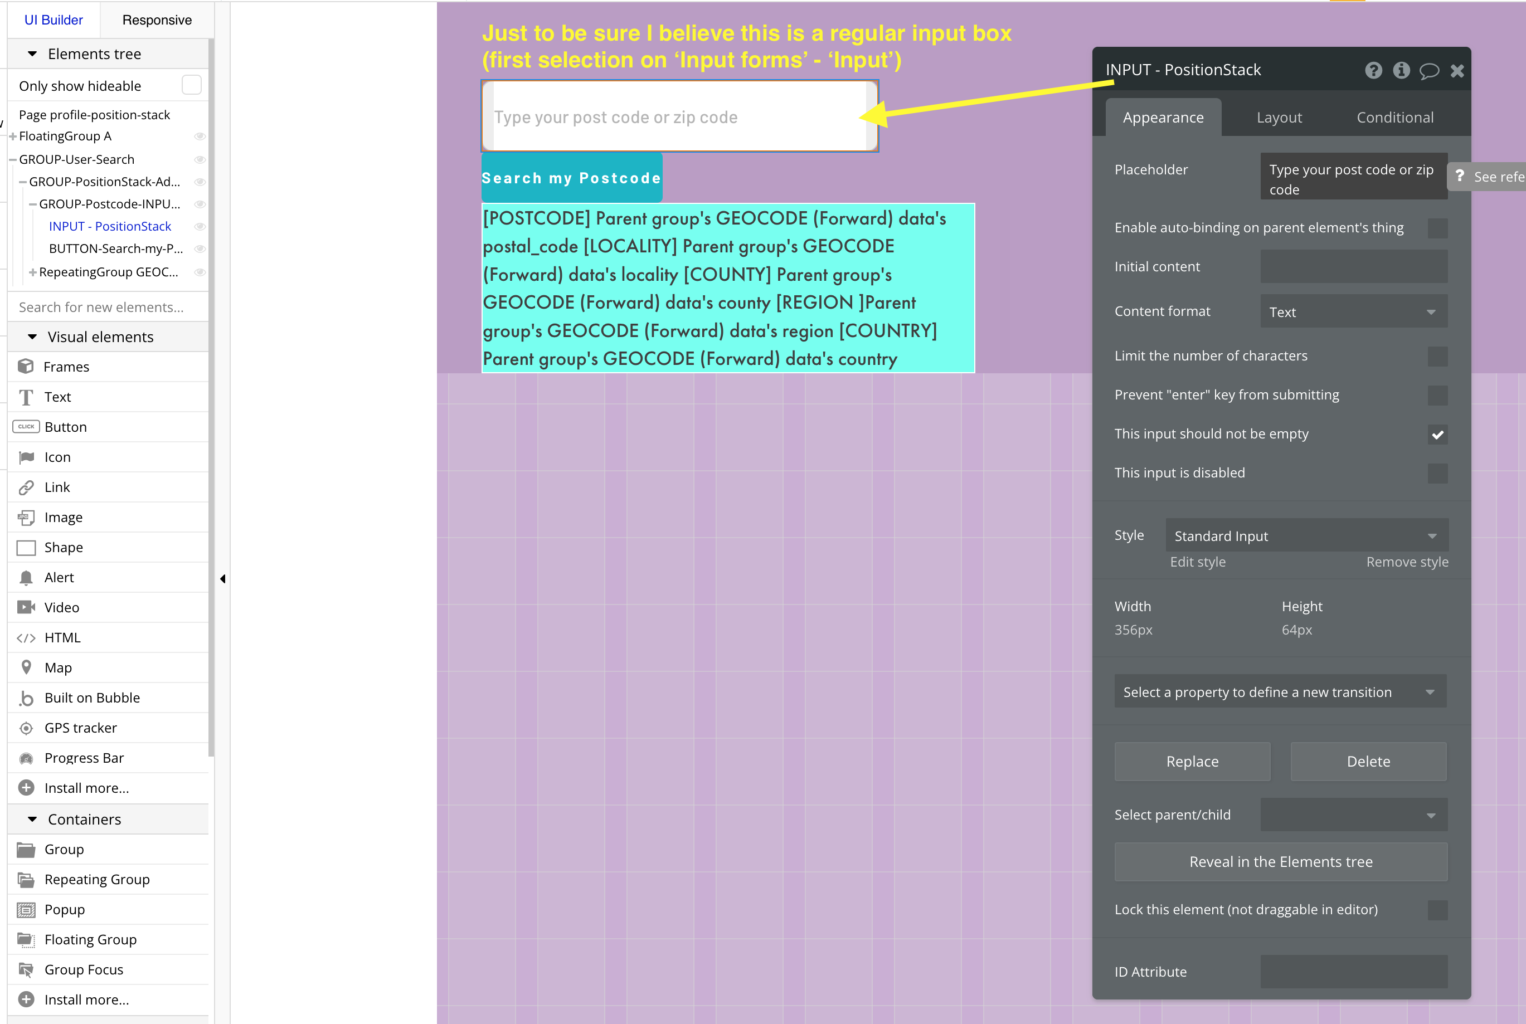Open the comment bubble icon in property panel
The width and height of the screenshot is (1526, 1024).
[x=1428, y=71]
